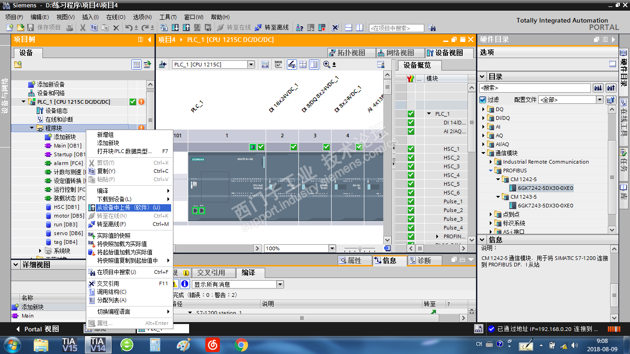
Task: Open the 在线(O) menu
Action: 115,17
